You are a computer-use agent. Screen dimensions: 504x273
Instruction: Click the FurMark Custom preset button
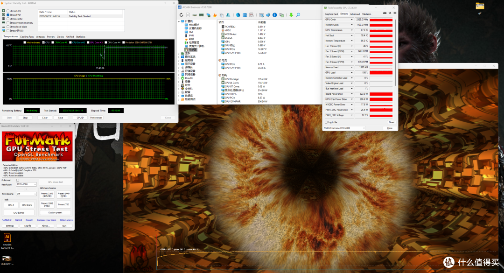pos(55,212)
